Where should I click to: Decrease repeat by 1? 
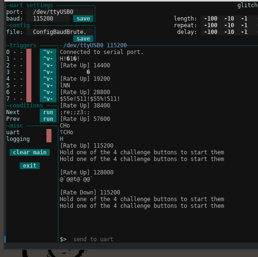[x=244, y=25]
